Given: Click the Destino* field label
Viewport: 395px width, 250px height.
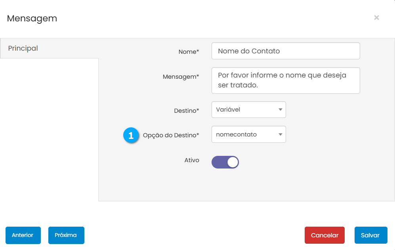Looking at the screenshot, I should 186,111.
